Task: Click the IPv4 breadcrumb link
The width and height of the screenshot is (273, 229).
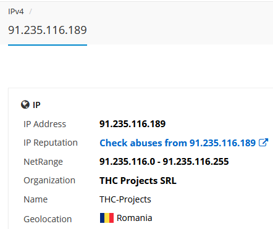Action: pos(16,12)
